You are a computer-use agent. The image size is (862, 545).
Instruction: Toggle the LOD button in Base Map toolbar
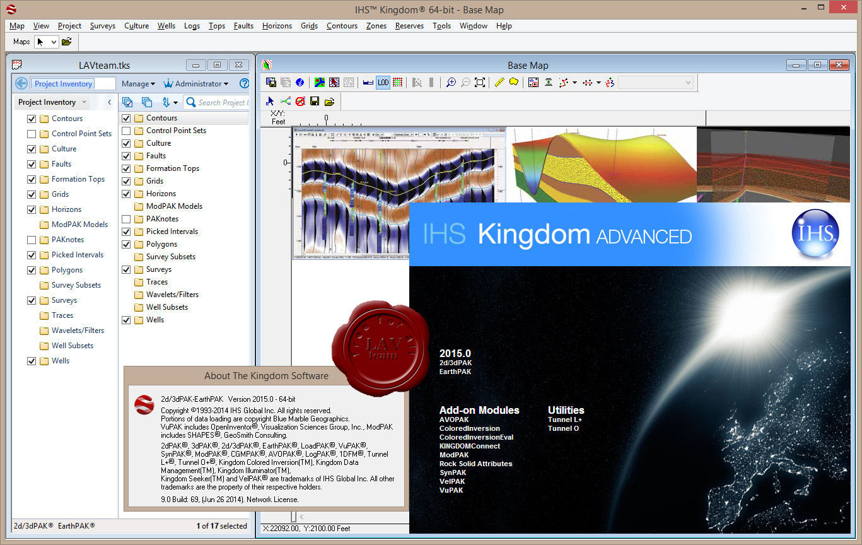383,83
